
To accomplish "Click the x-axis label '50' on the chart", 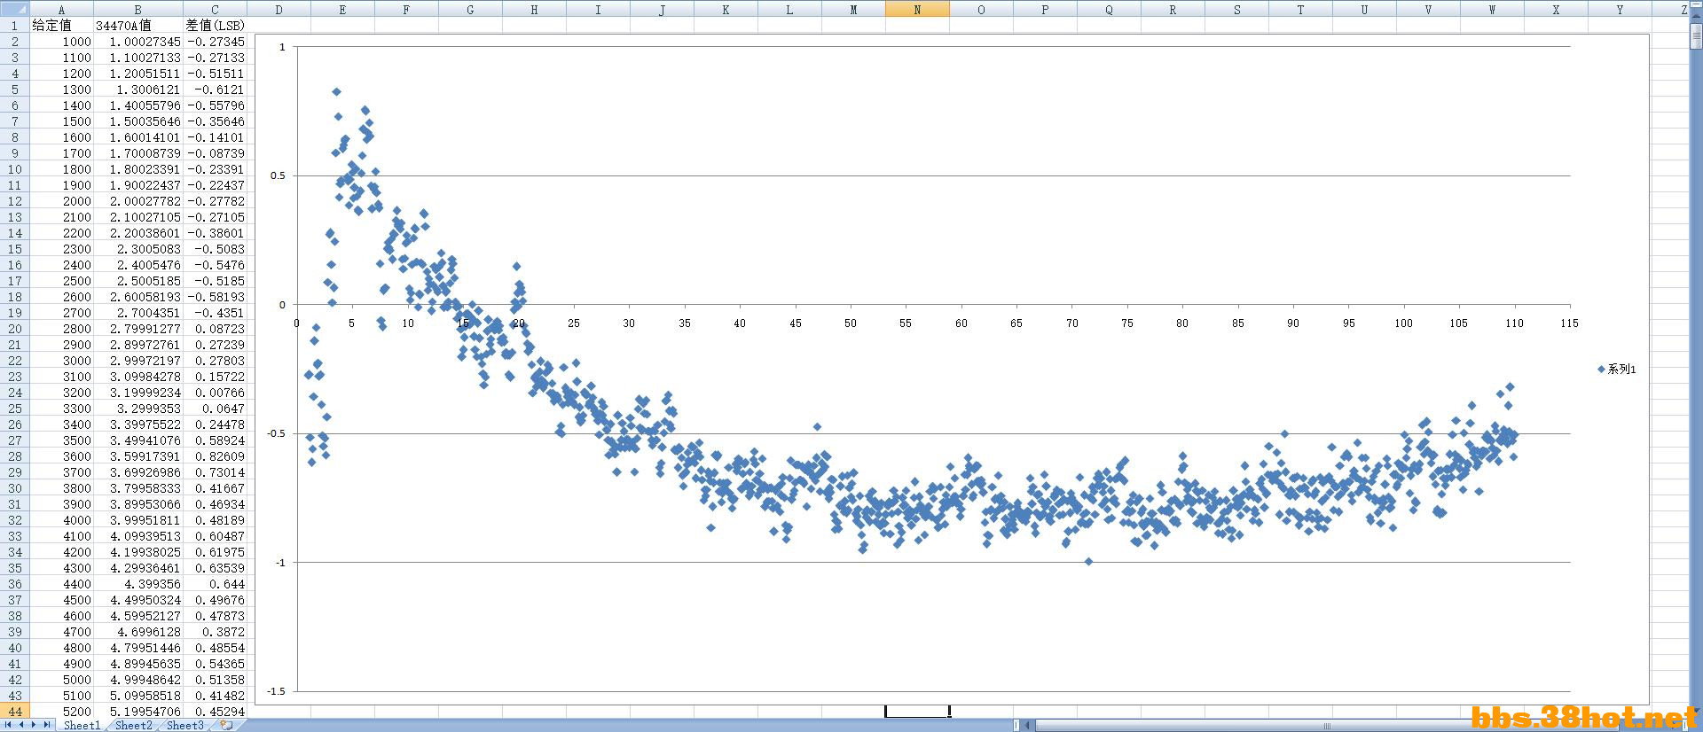I will click(851, 323).
